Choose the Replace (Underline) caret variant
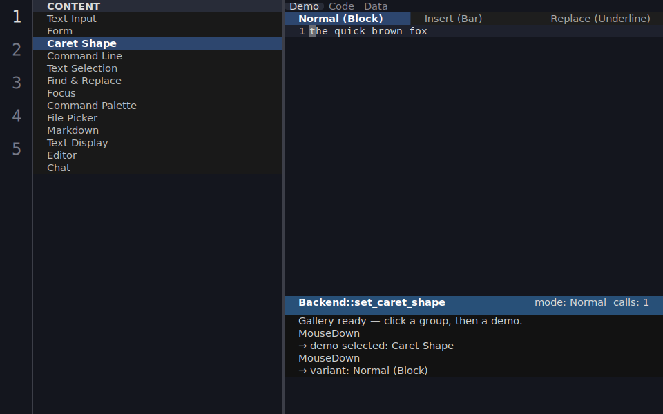The image size is (663, 414). pos(600,19)
